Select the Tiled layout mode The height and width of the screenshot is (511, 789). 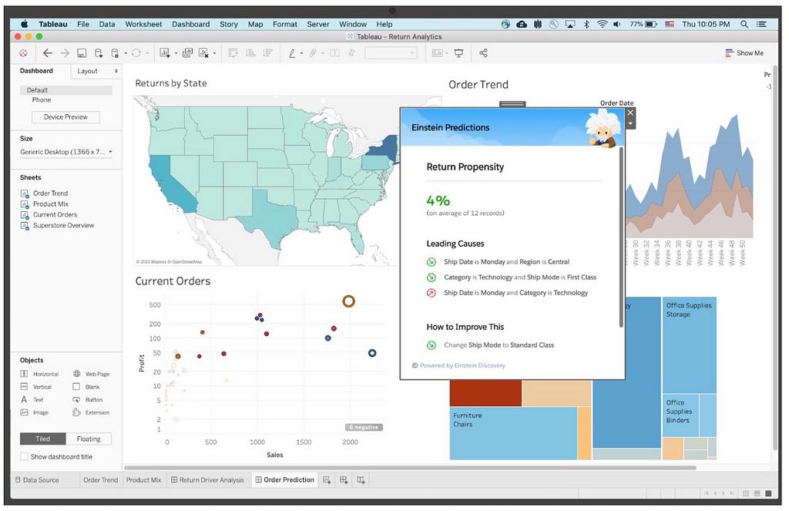42,439
